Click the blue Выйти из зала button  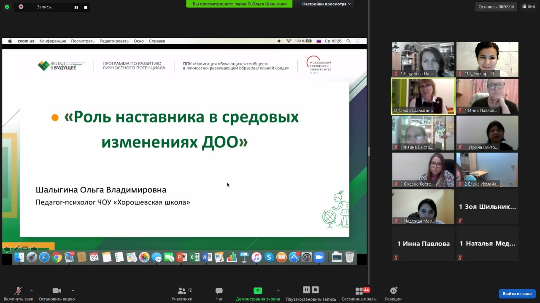click(517, 294)
